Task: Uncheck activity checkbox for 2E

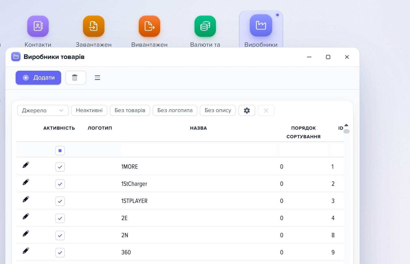Action: click(x=60, y=218)
